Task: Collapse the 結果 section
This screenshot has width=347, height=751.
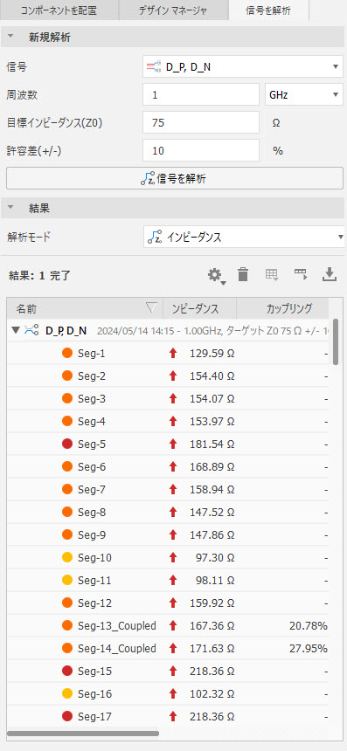Action: (x=11, y=208)
